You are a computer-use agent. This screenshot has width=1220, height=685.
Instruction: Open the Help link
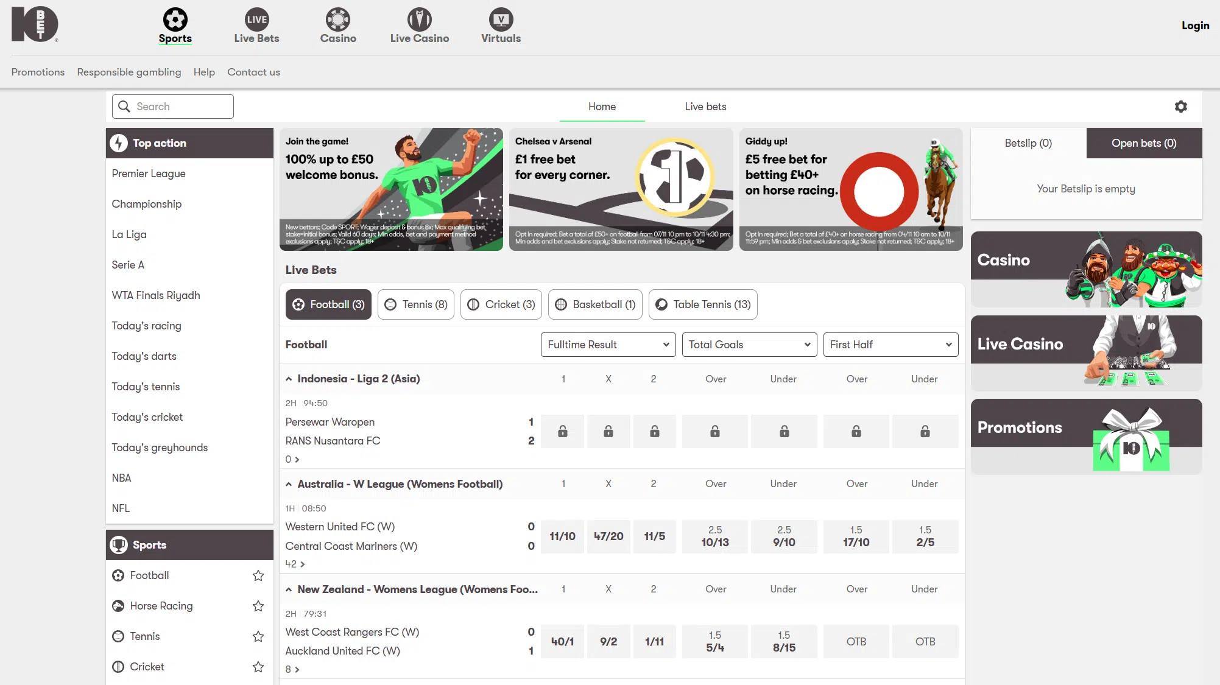(204, 72)
